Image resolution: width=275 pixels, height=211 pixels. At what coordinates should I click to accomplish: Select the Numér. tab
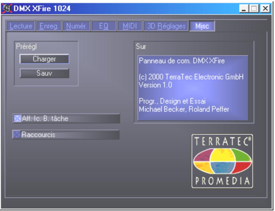pos(77,26)
